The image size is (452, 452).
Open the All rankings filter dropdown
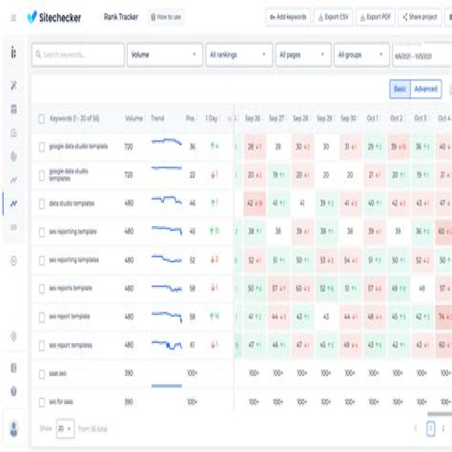[x=239, y=55]
